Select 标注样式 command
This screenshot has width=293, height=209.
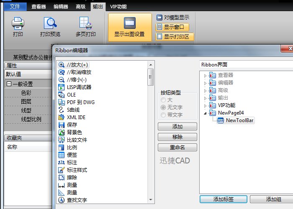coord(72,170)
